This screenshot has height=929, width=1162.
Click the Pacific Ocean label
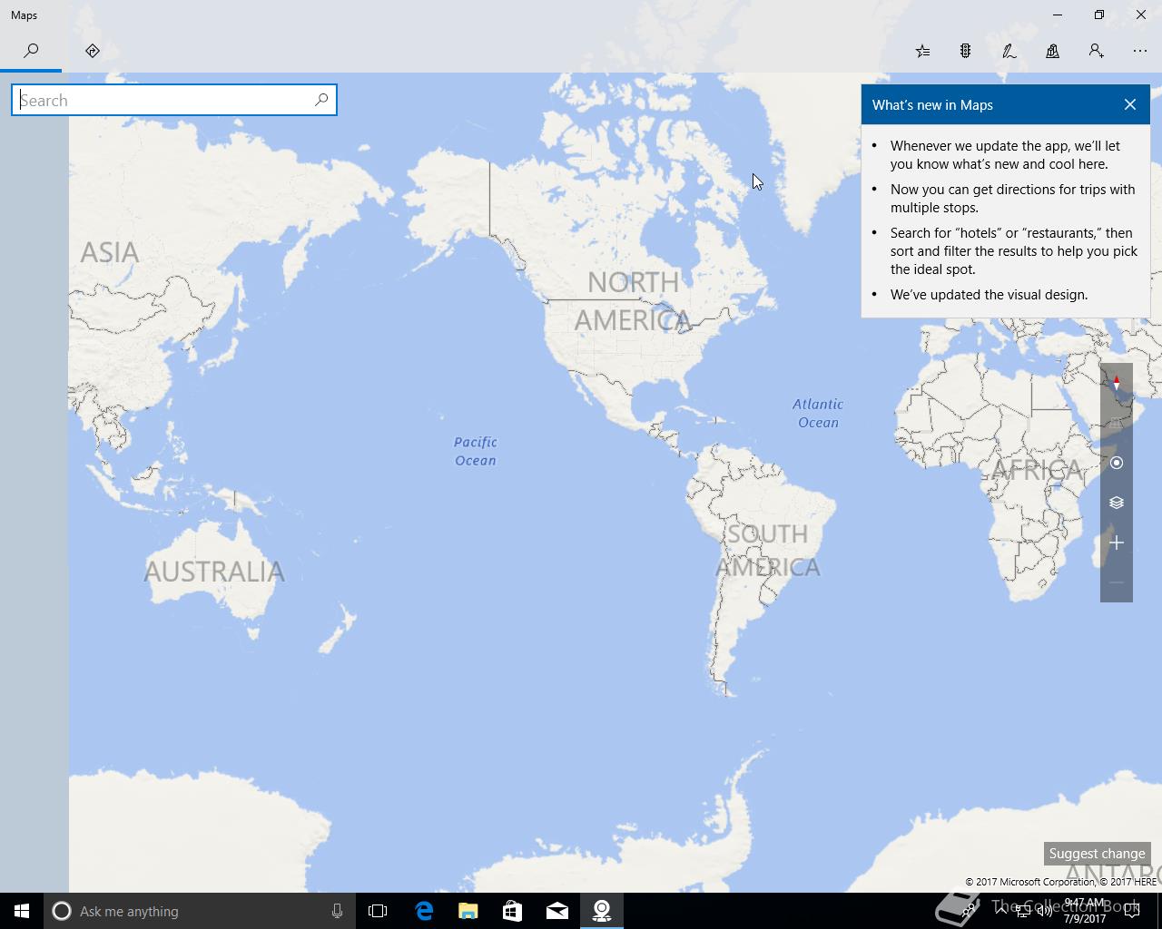point(476,451)
